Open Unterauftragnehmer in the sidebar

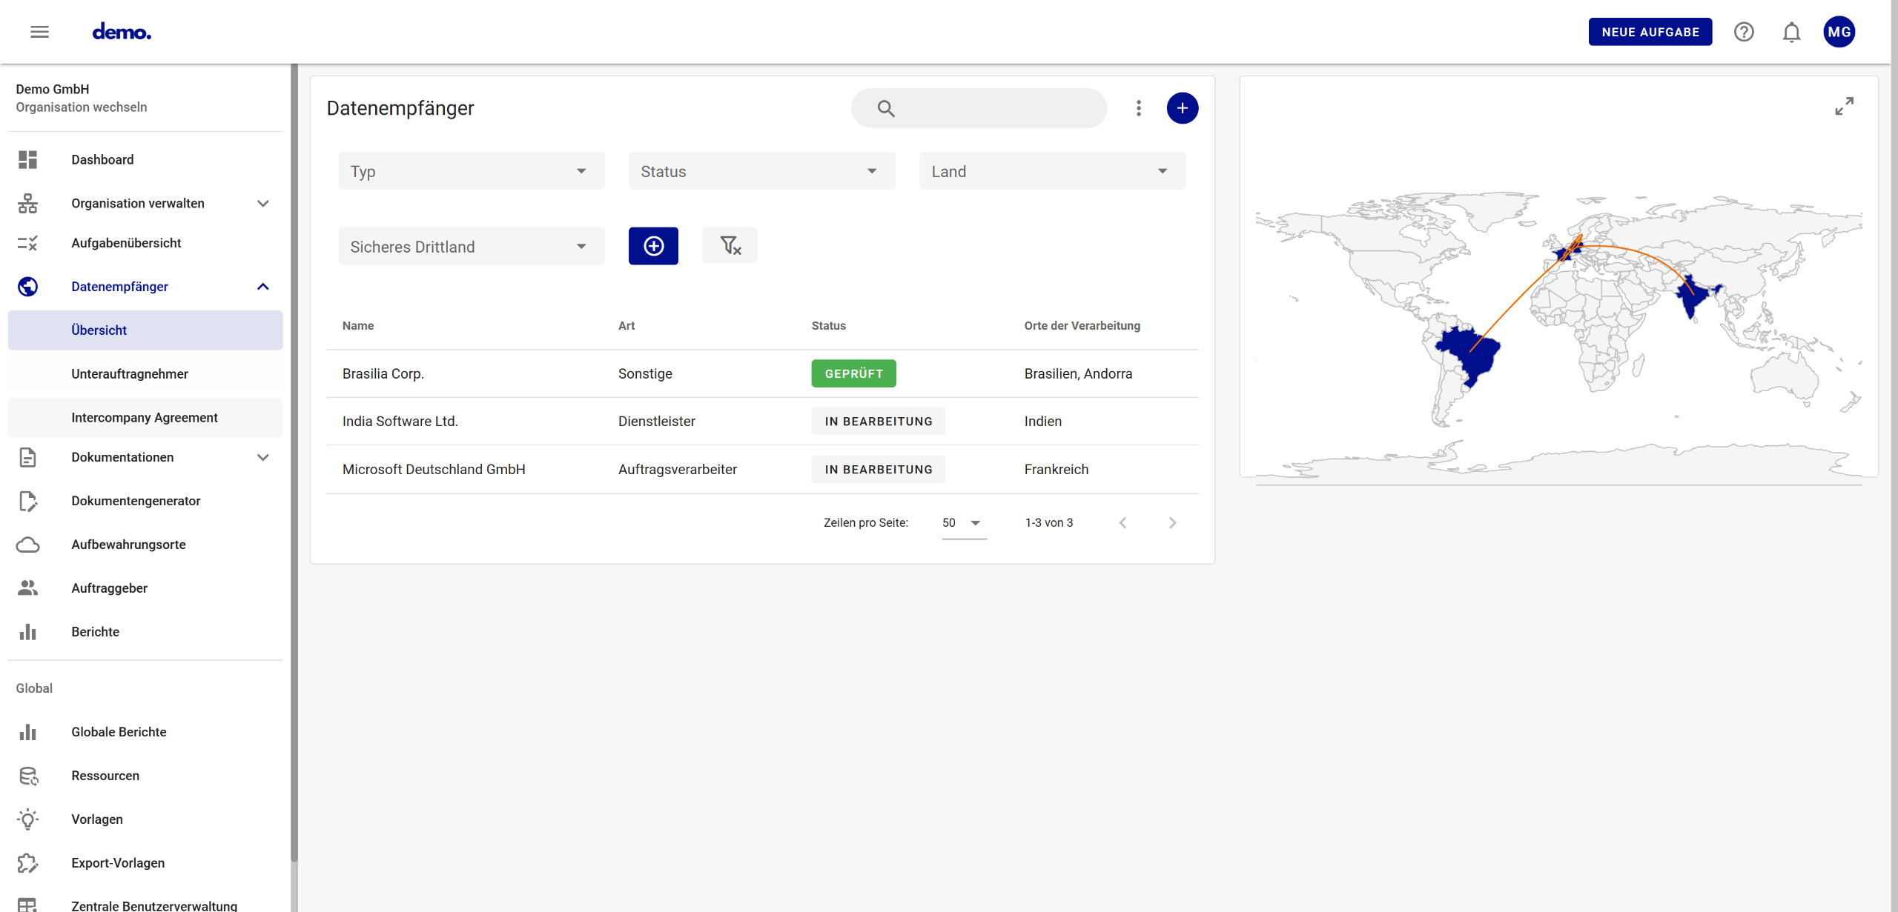130,374
